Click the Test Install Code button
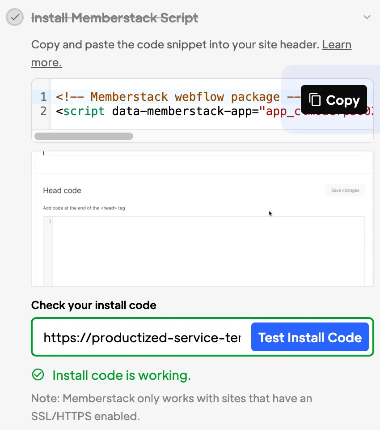This screenshot has height=430, width=380. [x=310, y=337]
